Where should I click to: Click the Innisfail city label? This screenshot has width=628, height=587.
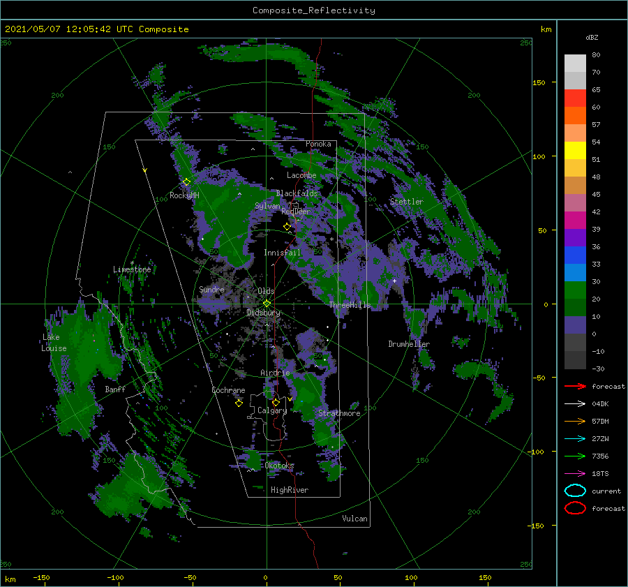point(282,253)
